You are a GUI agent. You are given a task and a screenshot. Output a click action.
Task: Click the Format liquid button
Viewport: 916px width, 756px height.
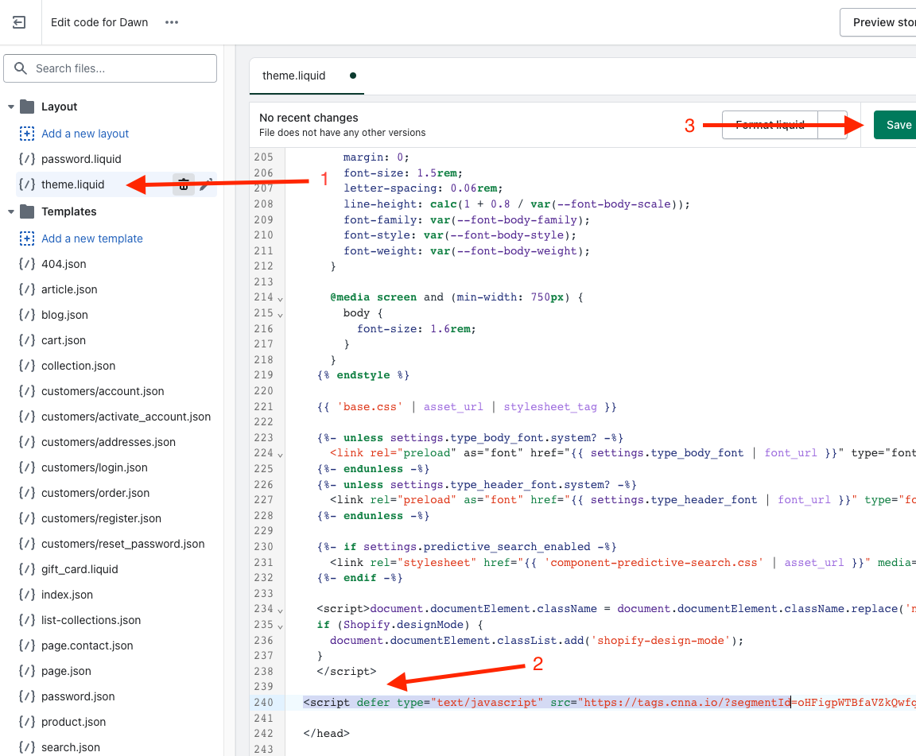click(770, 125)
